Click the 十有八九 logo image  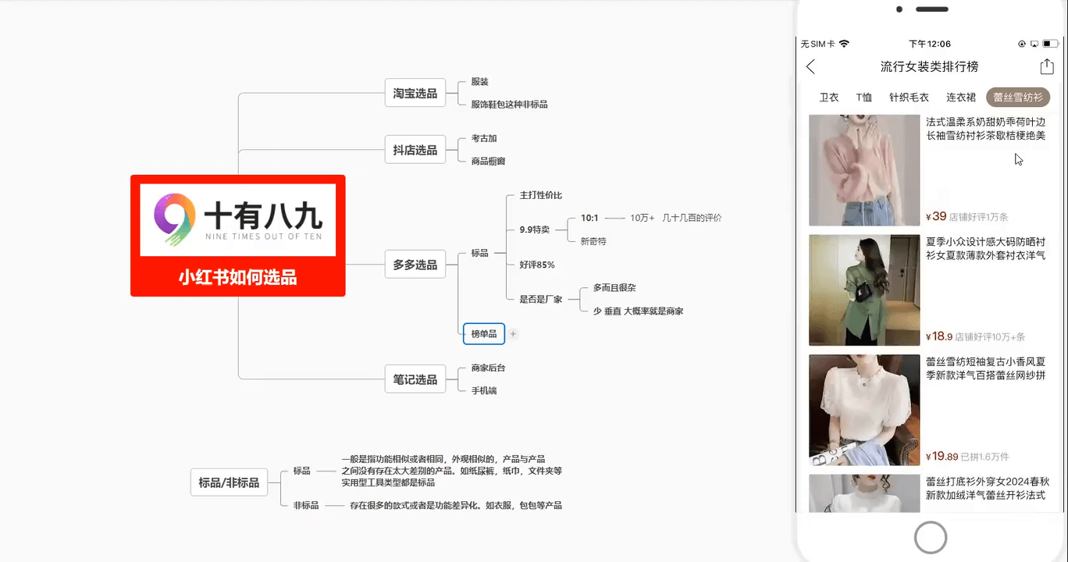(238, 220)
